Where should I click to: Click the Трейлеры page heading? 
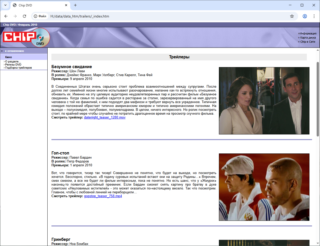pyautogui.click(x=179, y=57)
